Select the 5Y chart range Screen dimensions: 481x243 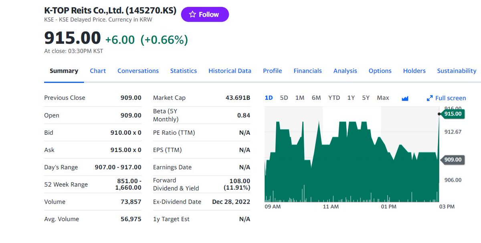click(x=366, y=98)
